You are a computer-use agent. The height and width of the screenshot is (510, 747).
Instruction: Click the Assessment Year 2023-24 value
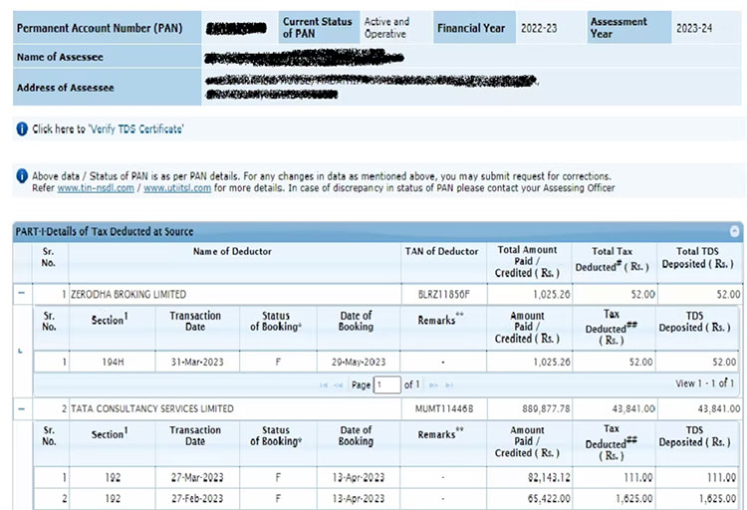(694, 28)
